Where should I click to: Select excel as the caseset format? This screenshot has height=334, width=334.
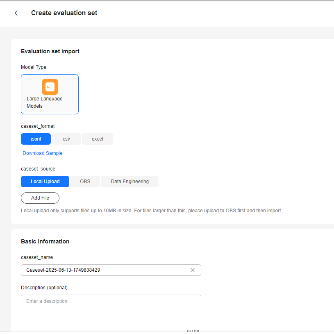tap(98, 139)
